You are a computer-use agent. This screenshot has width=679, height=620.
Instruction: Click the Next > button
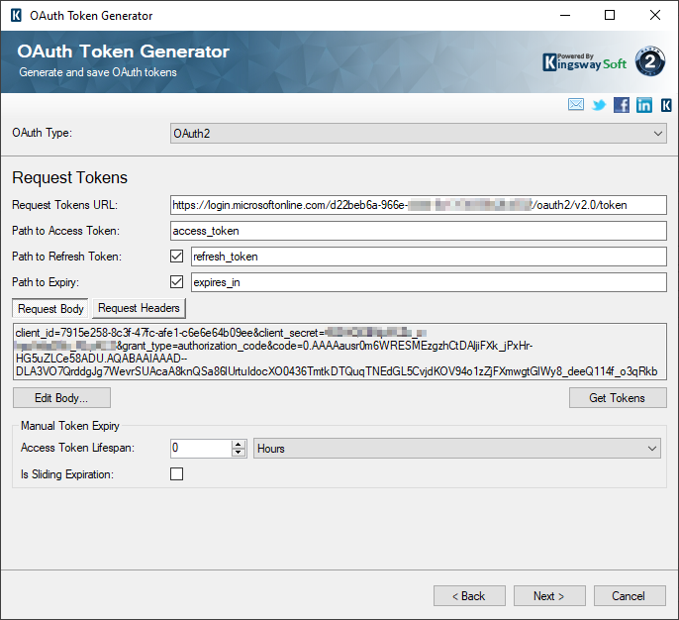click(x=548, y=596)
